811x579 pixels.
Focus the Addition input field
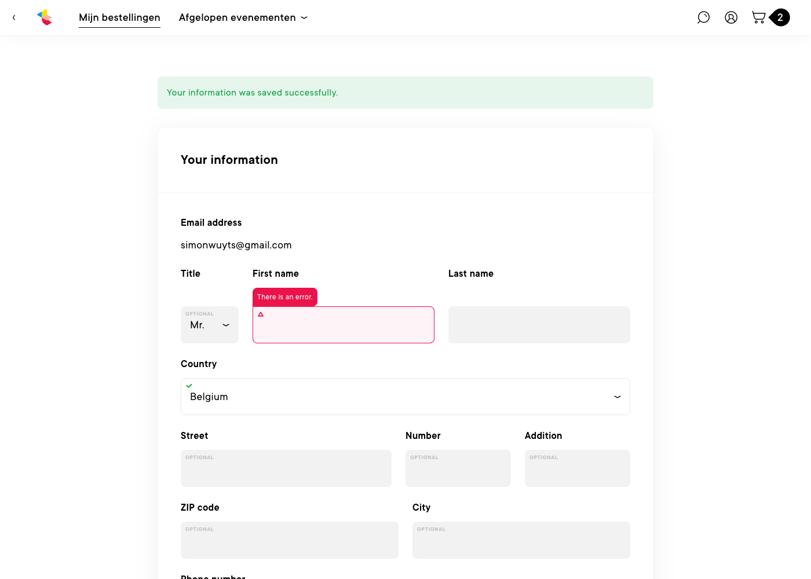point(578,468)
